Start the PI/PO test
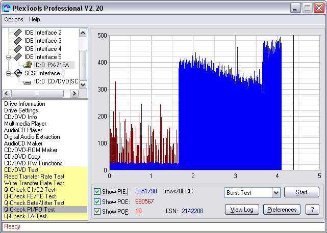This screenshot has height=233, width=327. [301, 192]
